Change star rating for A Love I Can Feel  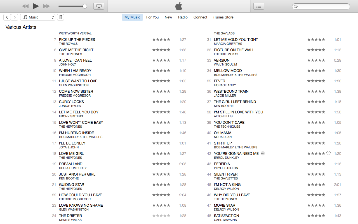[x=161, y=60]
